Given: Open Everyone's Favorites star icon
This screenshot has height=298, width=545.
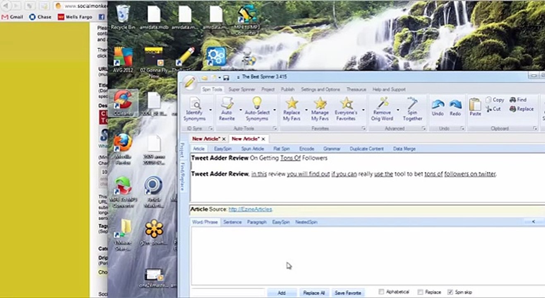Looking at the screenshot, I should click(x=347, y=103).
